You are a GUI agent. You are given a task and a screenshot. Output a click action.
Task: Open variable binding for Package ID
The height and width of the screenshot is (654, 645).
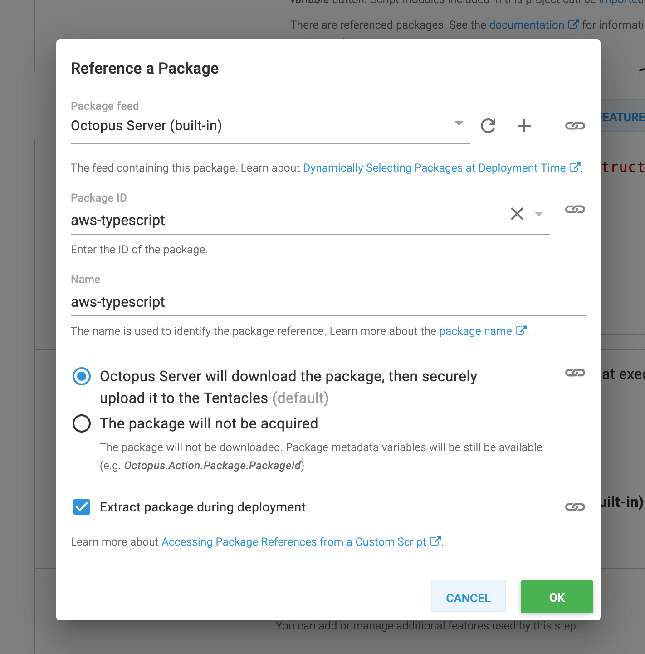pyautogui.click(x=575, y=209)
